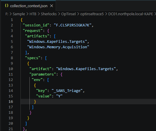This screenshot has width=156, height=131.
Task: Open the DC01.northpole.local-KAPE breadcrumb
Action: coord(131,14)
